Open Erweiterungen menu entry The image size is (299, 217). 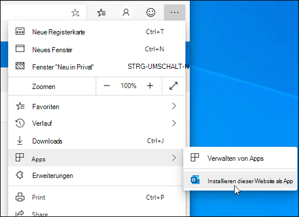pyautogui.click(x=97, y=176)
